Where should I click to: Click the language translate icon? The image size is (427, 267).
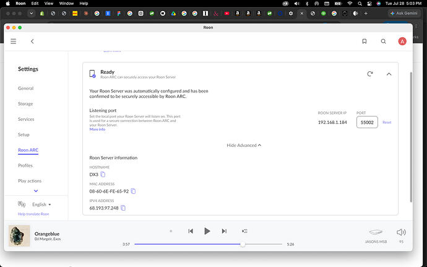[22, 204]
